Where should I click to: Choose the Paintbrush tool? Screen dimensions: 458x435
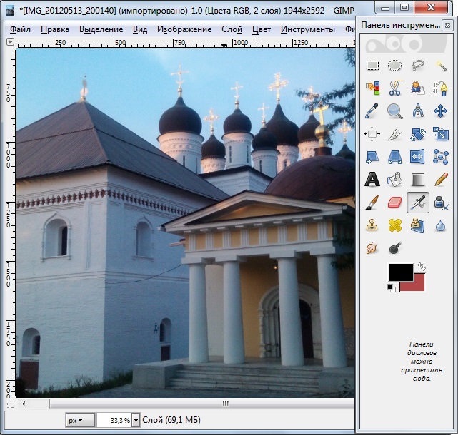click(372, 202)
